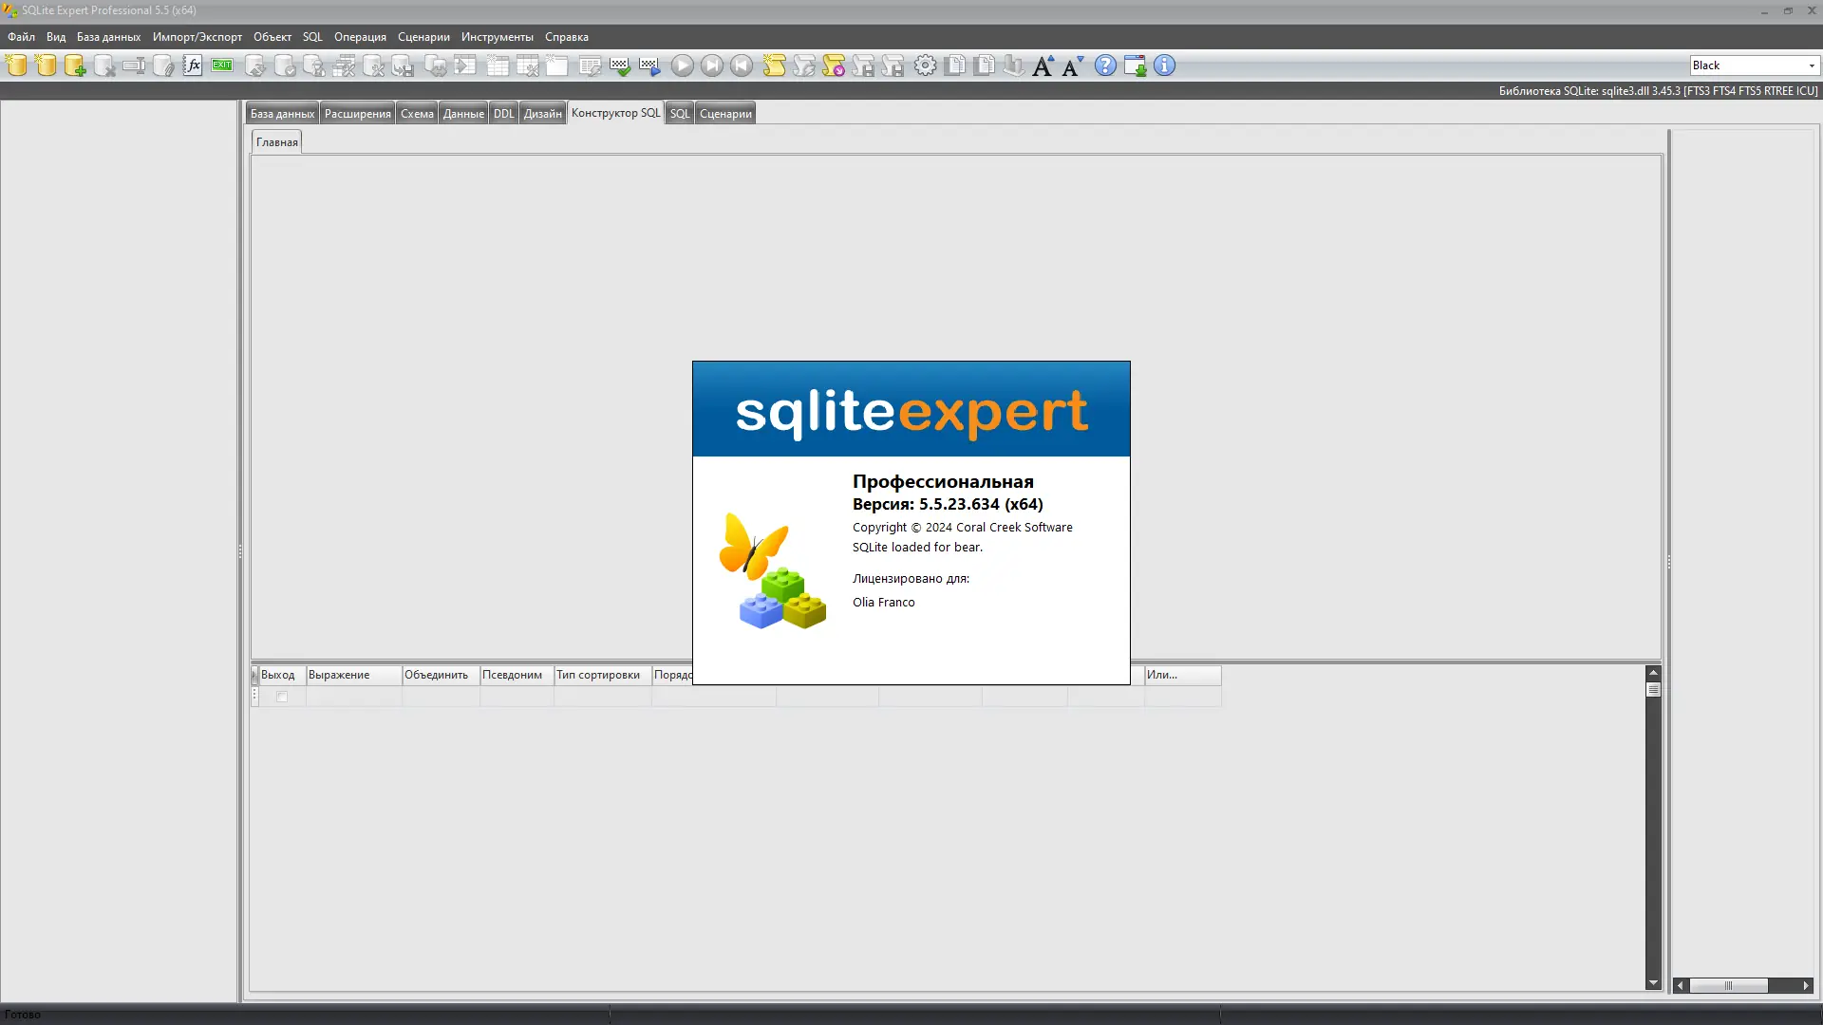The width and height of the screenshot is (1823, 1025).
Task: Select the Главная sub-tab
Action: click(276, 142)
